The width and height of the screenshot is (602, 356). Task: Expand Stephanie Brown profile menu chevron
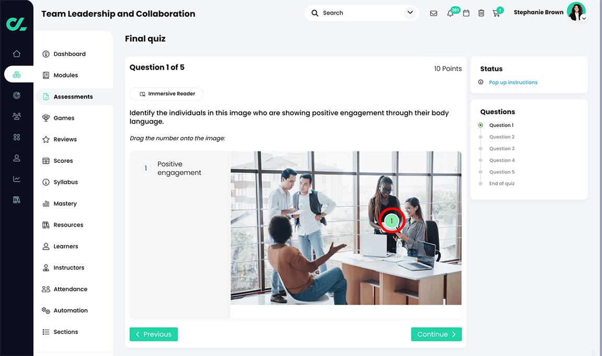click(584, 18)
